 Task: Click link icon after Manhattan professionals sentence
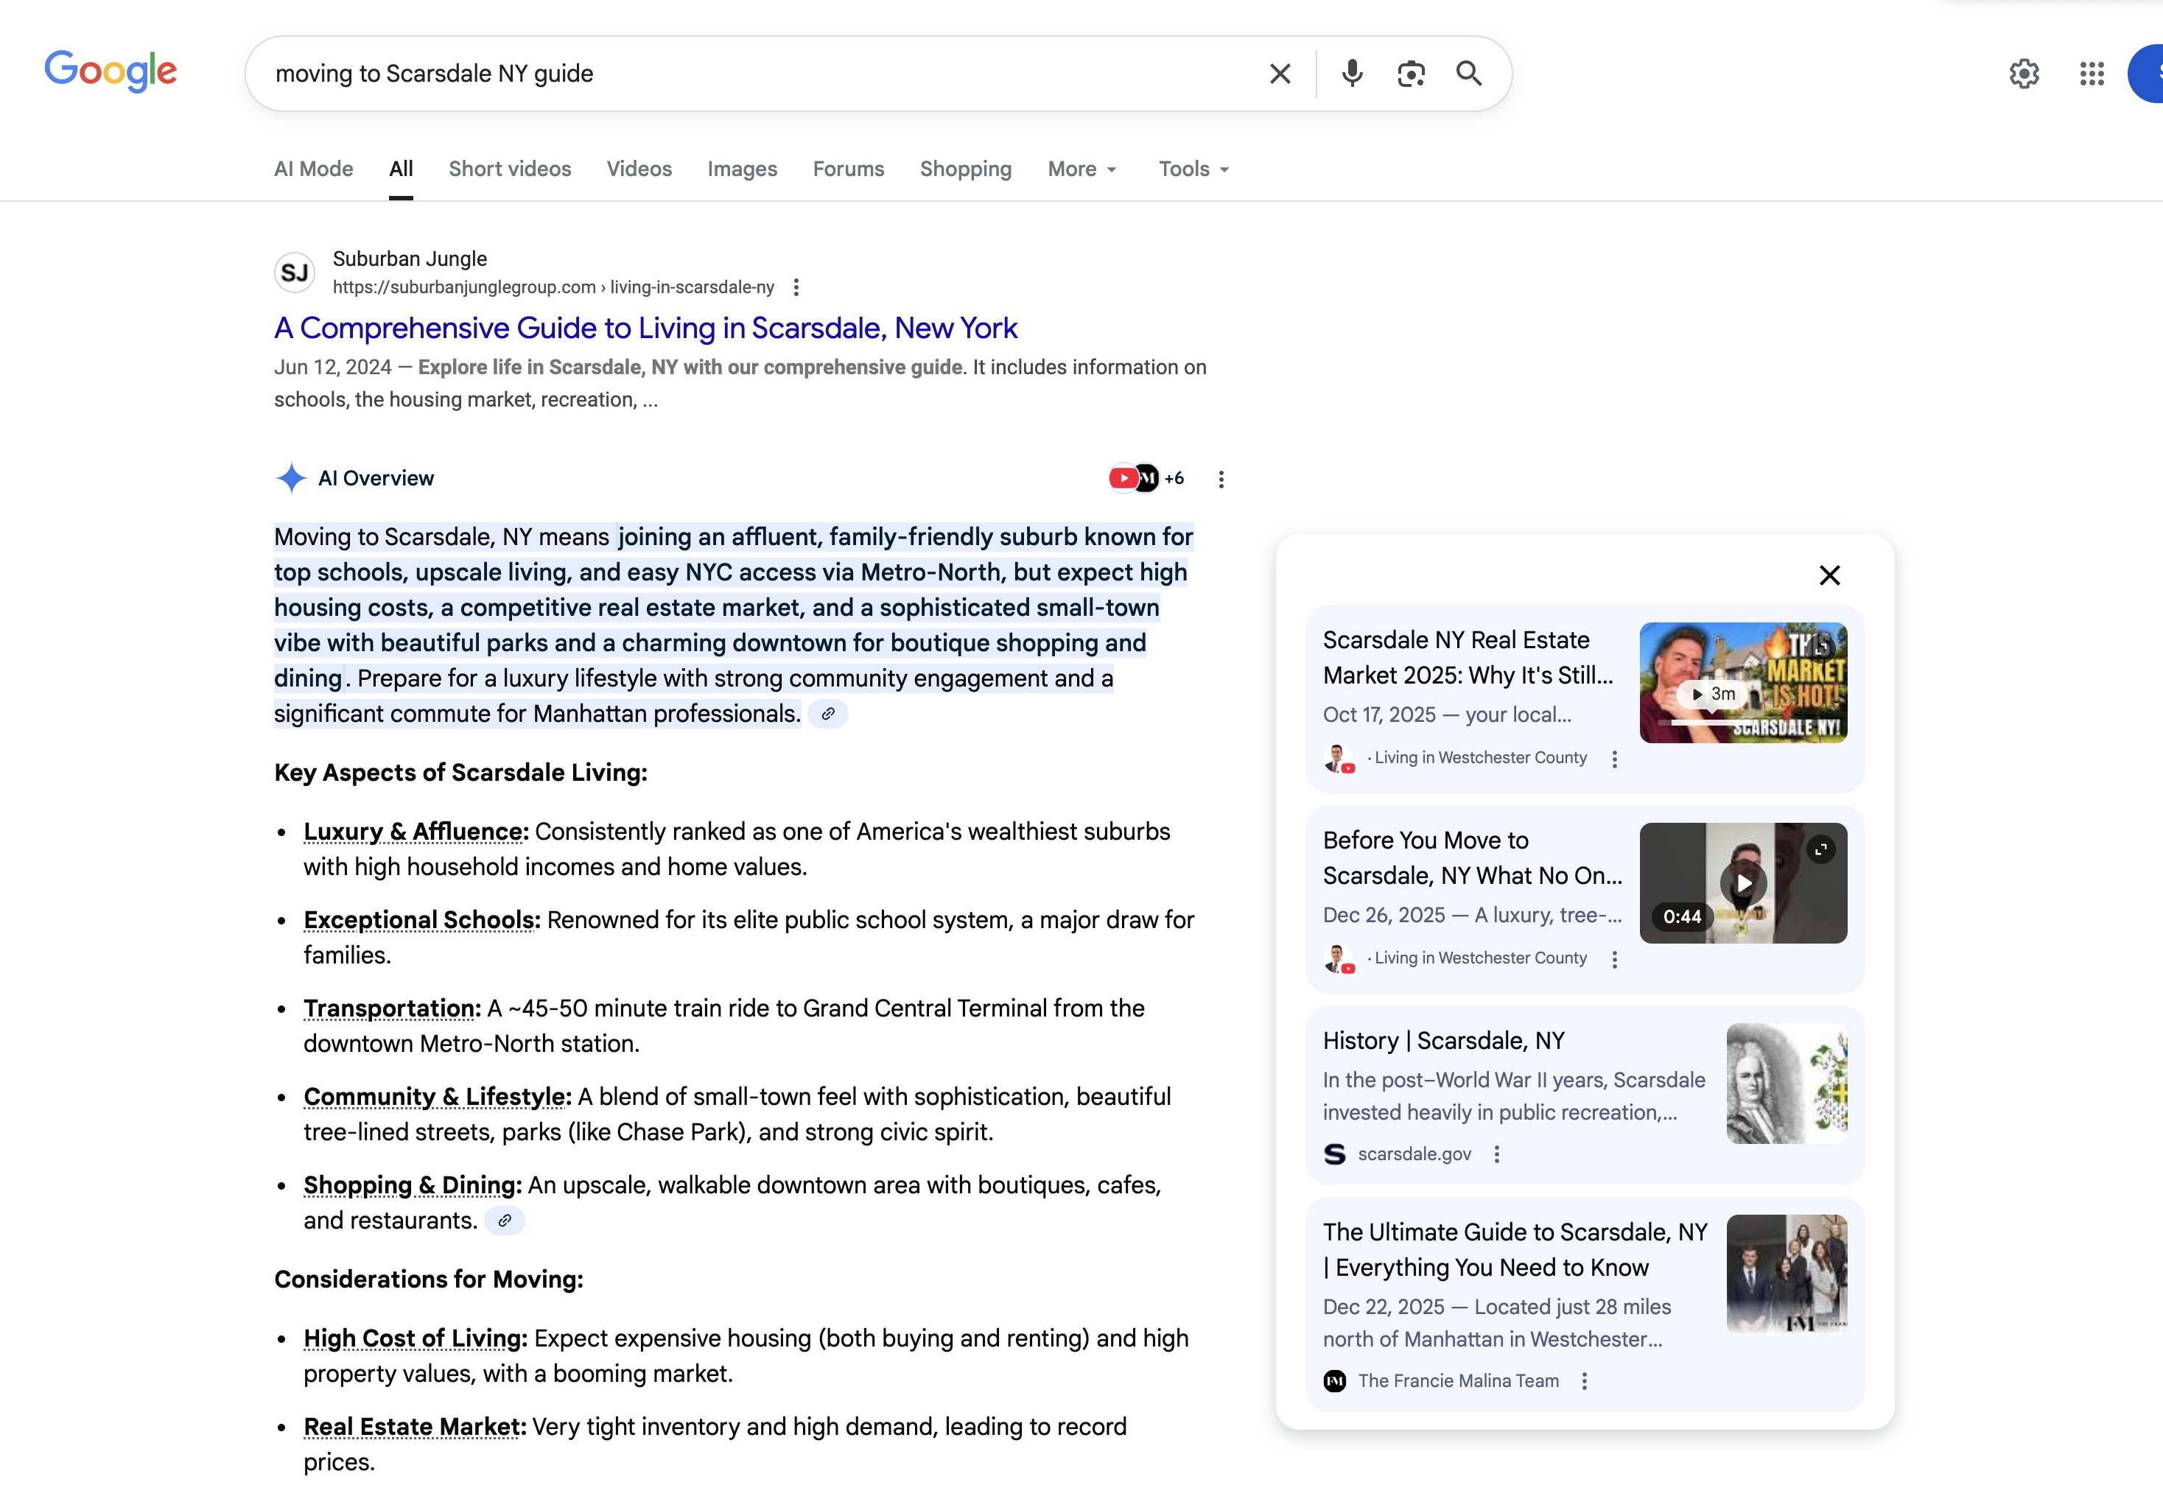[x=827, y=714]
